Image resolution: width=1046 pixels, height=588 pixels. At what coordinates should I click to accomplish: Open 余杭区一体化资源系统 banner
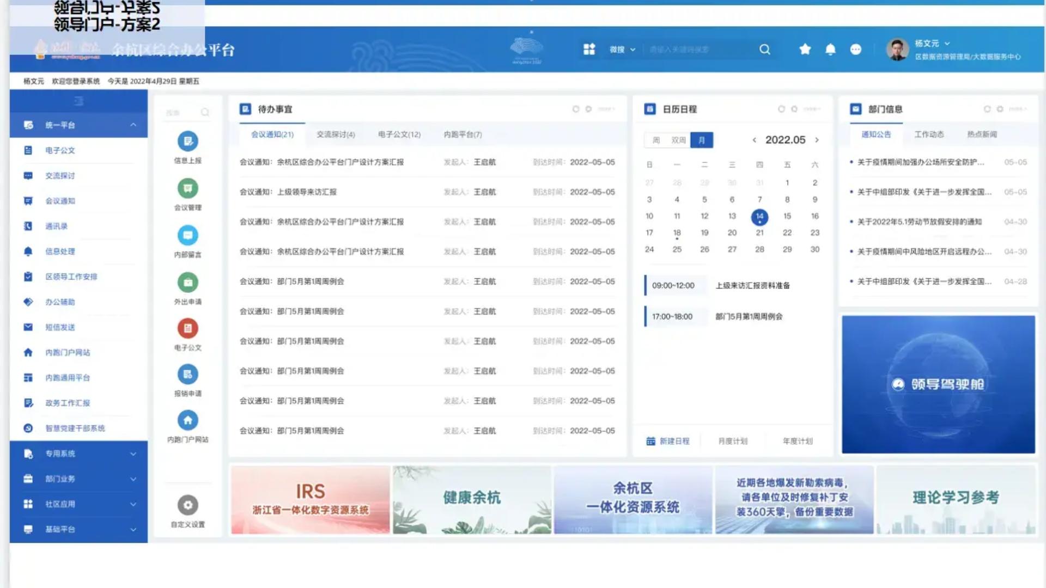(x=633, y=500)
